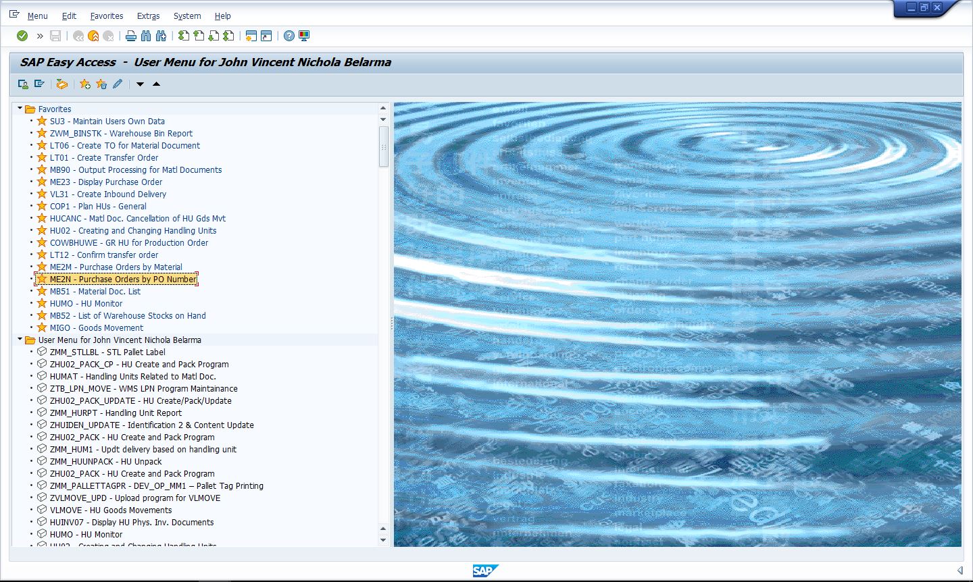The height and width of the screenshot is (582, 973).
Task: Select COP1 - Plan HUs - General
Action: 98,207
